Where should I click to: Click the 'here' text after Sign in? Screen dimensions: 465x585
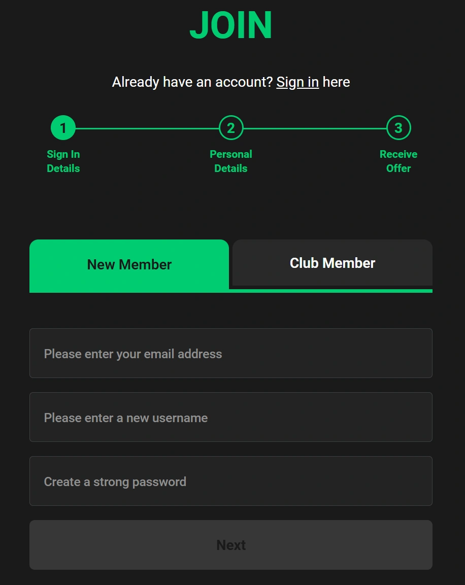337,82
